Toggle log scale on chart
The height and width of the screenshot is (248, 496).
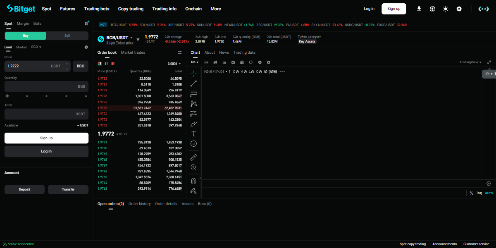(479, 193)
